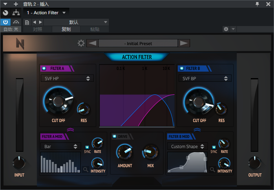The height and width of the screenshot is (190, 274).
Task: Click the 自动: 关 automation button
Action: [11, 29]
